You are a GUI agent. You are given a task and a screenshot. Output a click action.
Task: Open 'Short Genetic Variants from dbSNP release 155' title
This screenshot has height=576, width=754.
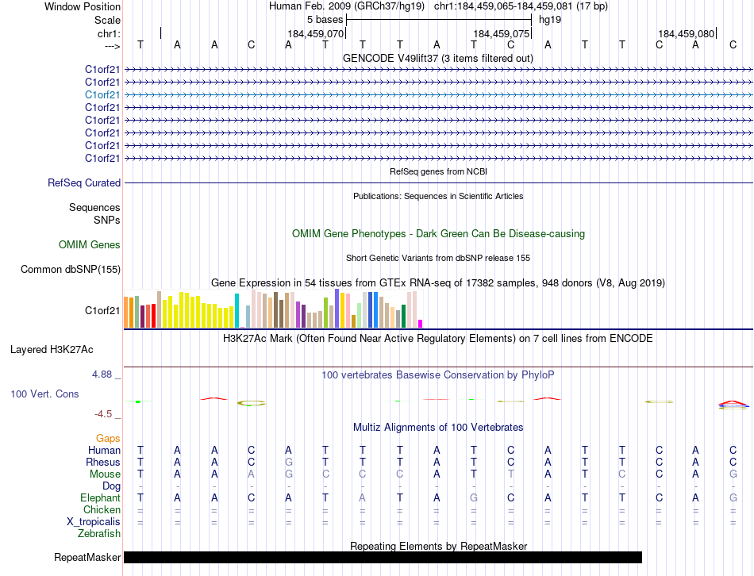click(x=438, y=258)
